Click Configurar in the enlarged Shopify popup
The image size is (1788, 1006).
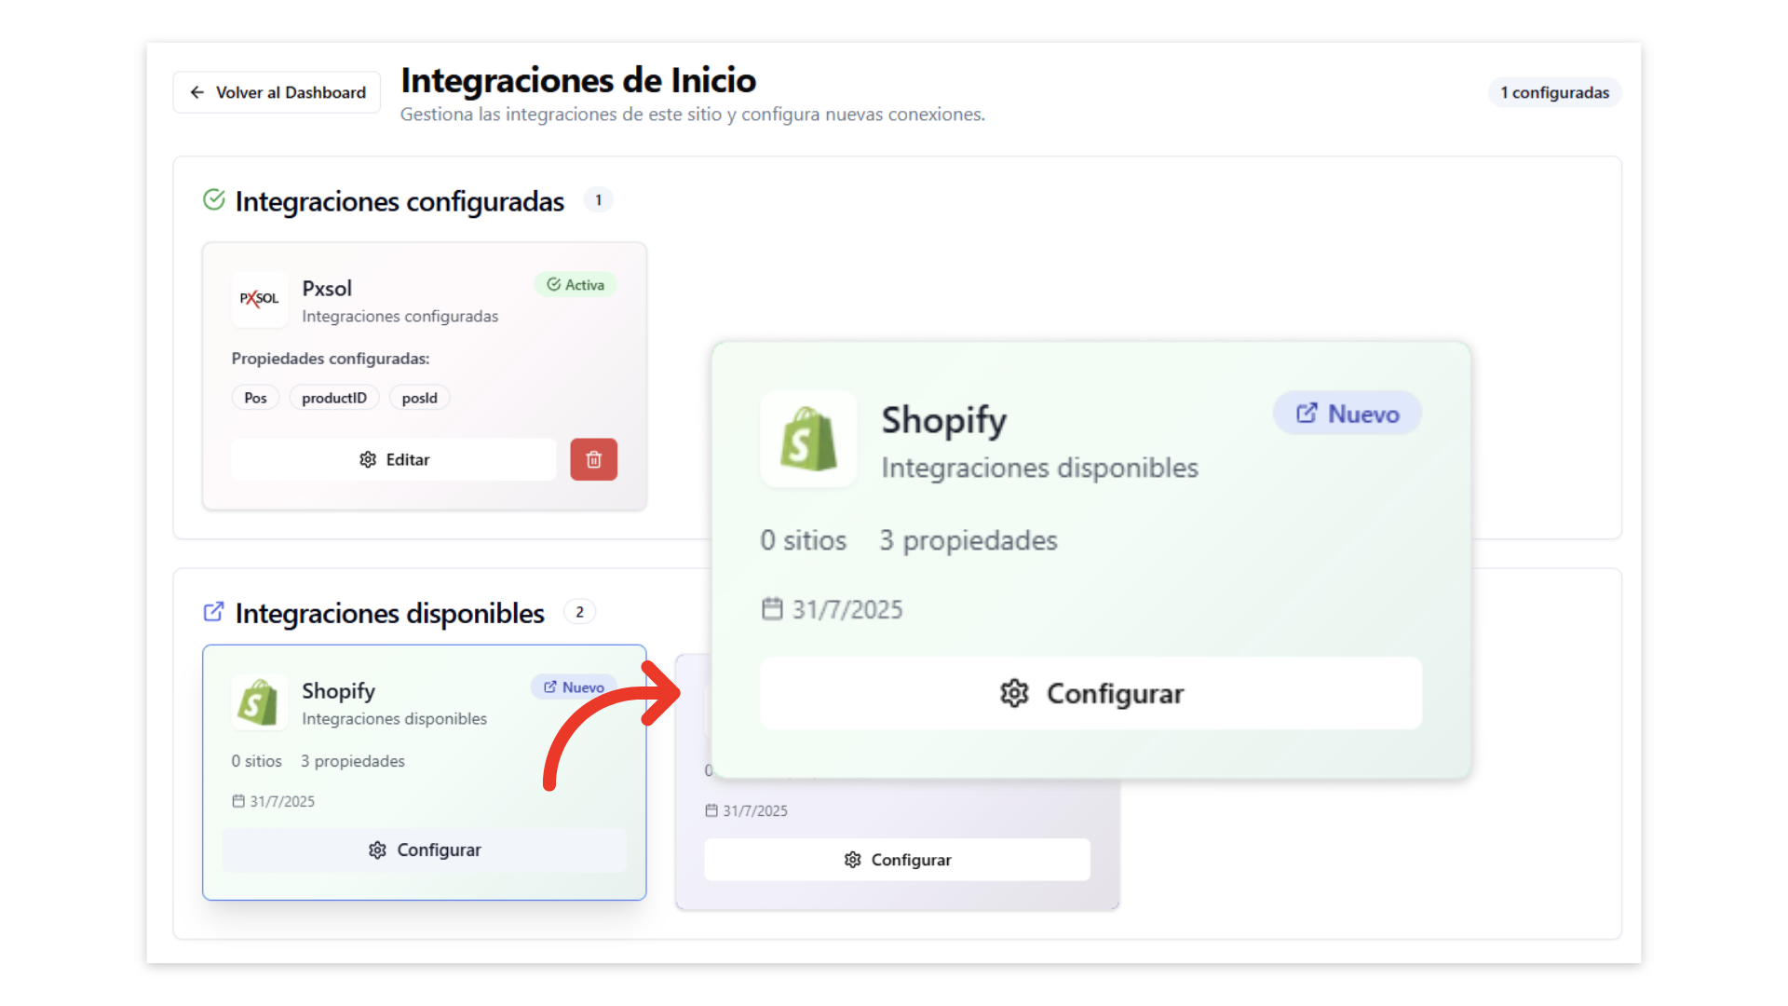[1090, 693]
